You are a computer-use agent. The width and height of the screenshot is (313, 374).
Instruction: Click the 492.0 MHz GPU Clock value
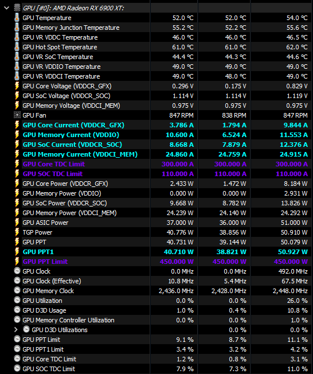click(x=293, y=271)
